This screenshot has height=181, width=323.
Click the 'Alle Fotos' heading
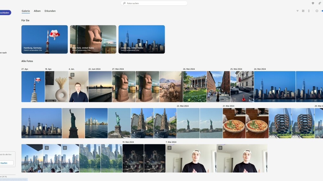(27, 61)
